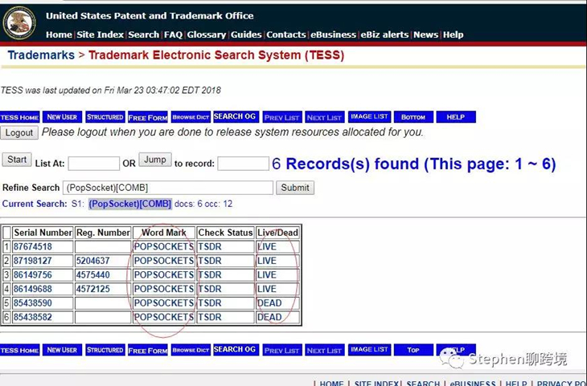The image size is (587, 386).
Task: Open Guides in header navigation
Action: [246, 35]
